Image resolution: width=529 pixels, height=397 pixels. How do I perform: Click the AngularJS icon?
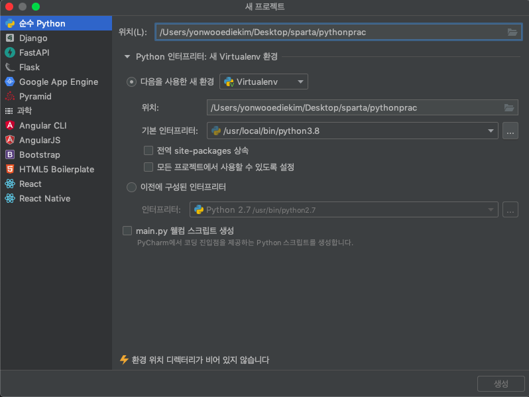click(x=10, y=140)
